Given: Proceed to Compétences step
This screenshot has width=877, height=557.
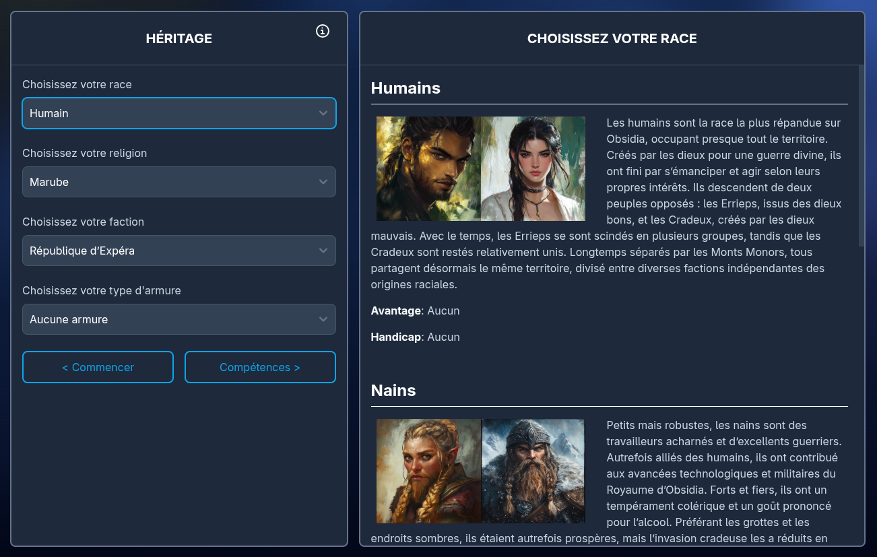Looking at the screenshot, I should click(x=260, y=367).
